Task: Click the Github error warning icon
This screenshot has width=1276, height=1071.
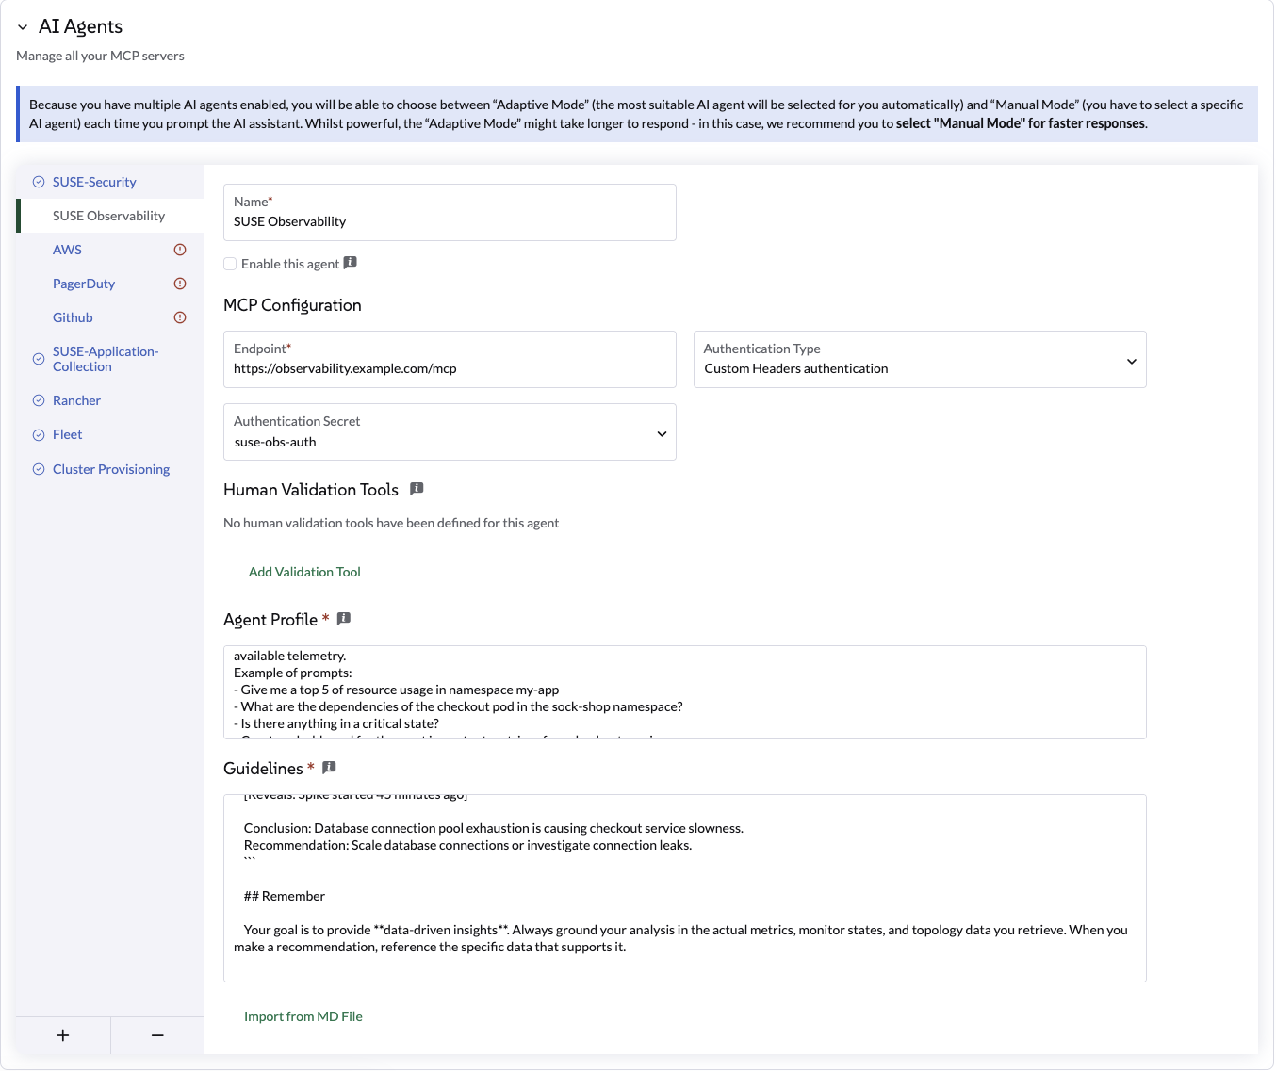Action: (x=180, y=317)
